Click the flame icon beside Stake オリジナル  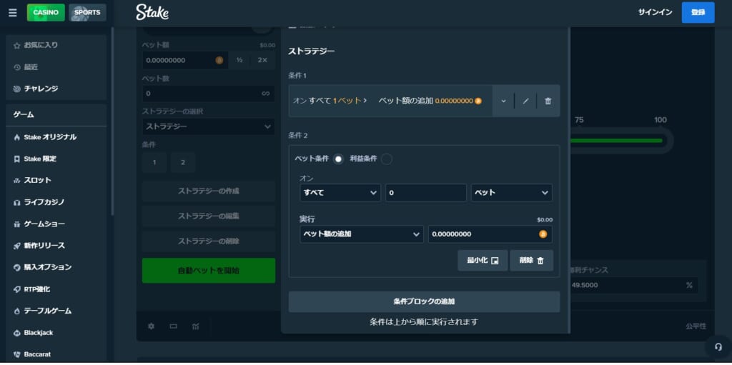pos(17,137)
